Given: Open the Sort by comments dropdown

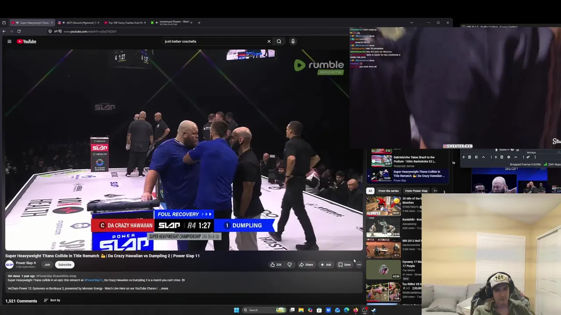Looking at the screenshot, I should coord(52,301).
